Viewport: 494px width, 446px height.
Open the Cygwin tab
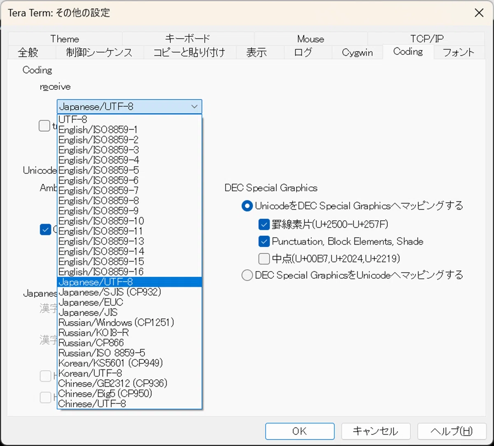357,52
